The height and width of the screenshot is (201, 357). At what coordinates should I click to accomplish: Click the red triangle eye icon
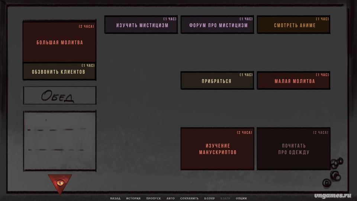(x=59, y=182)
